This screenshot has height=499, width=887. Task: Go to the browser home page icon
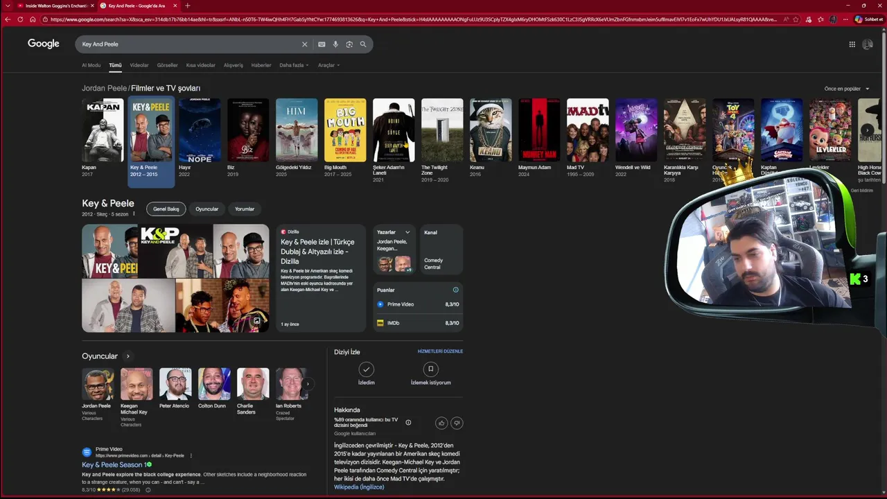[33, 19]
